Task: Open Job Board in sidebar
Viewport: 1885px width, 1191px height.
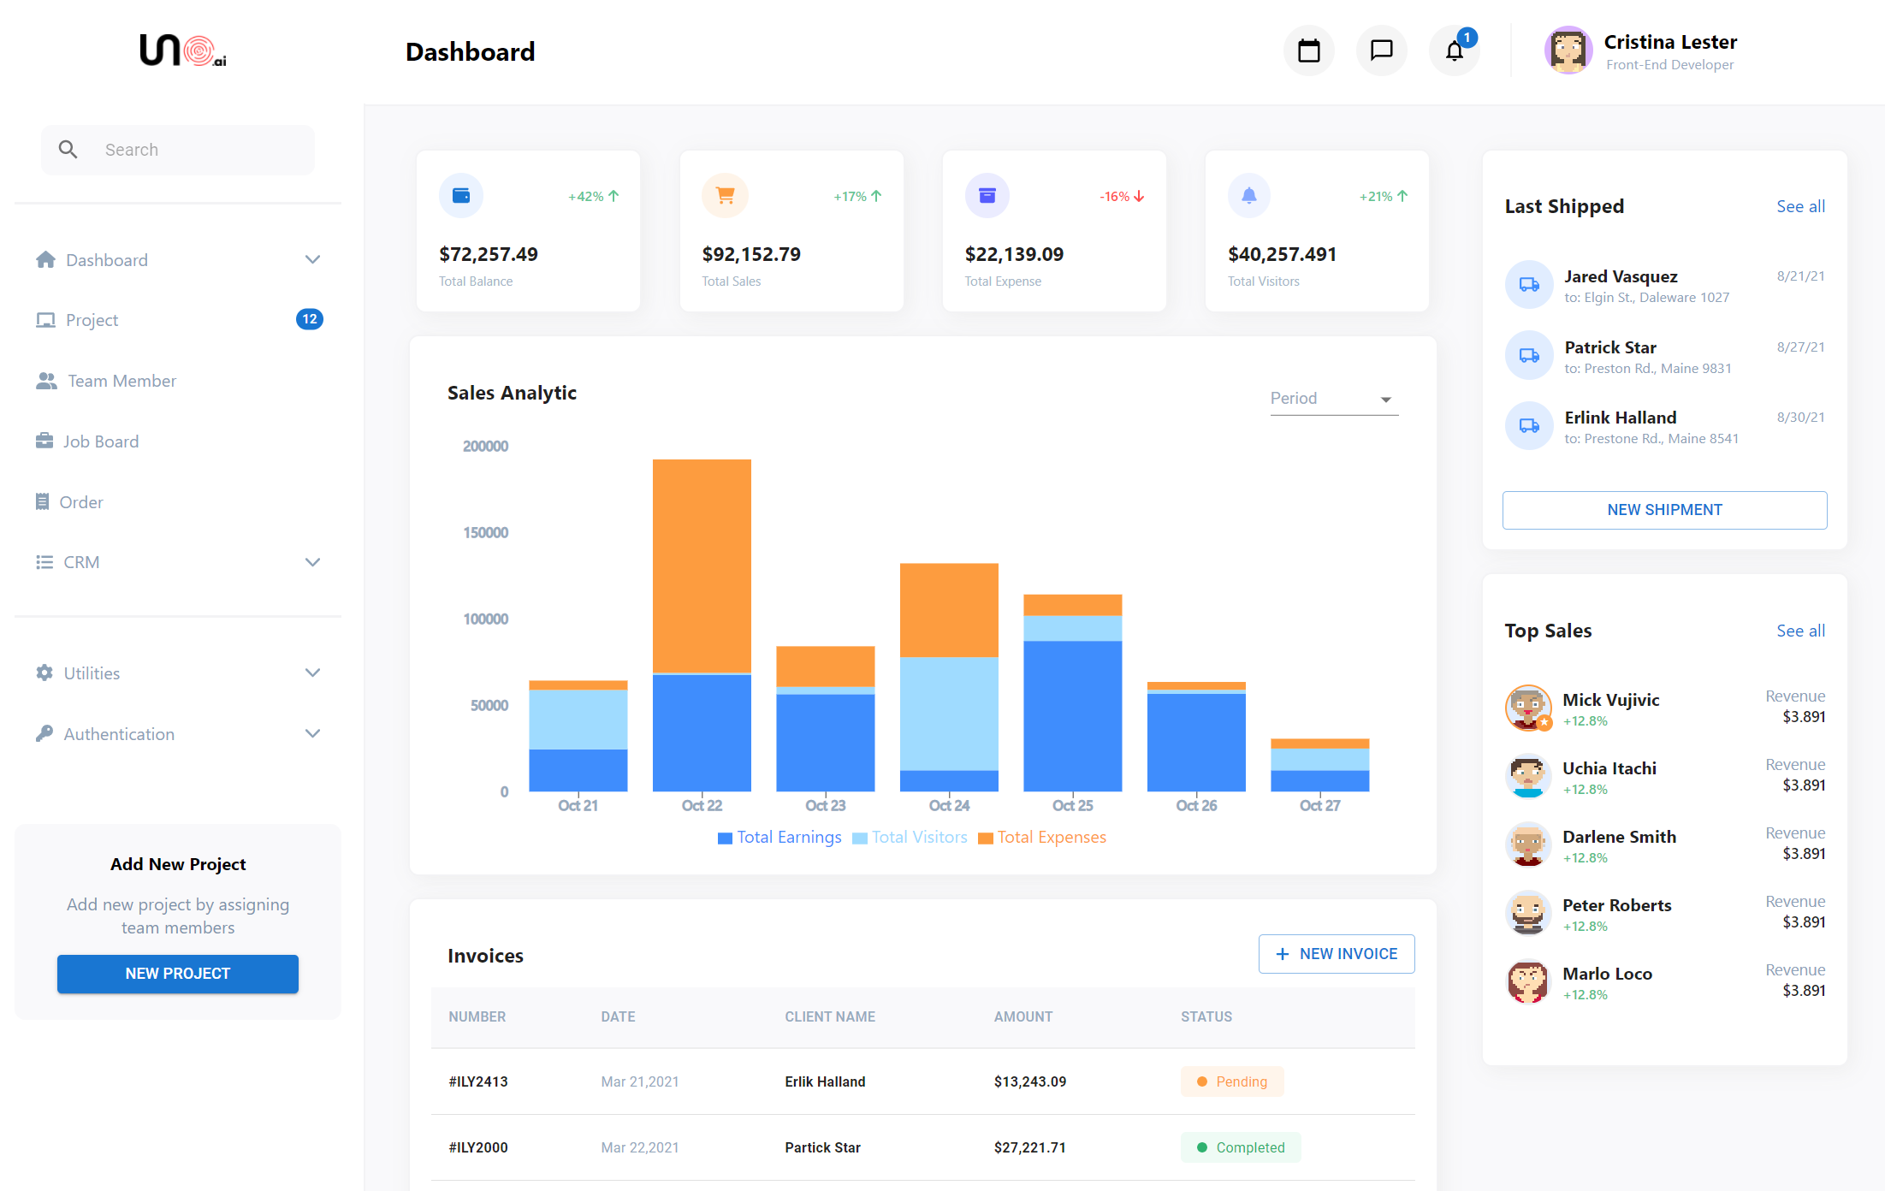Action: coord(100,441)
